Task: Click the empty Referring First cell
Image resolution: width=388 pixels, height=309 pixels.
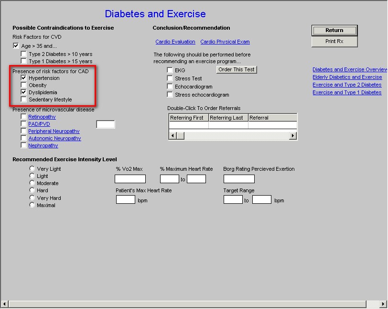Action: 189,125
